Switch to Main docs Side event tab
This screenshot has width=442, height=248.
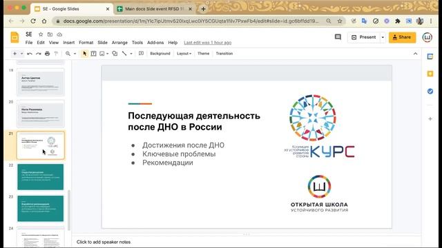coord(154,9)
